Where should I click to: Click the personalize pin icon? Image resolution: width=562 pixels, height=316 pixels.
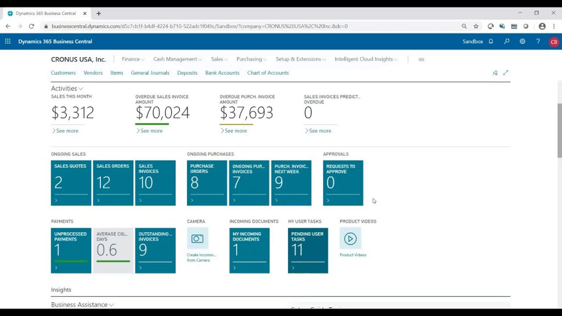(x=495, y=73)
